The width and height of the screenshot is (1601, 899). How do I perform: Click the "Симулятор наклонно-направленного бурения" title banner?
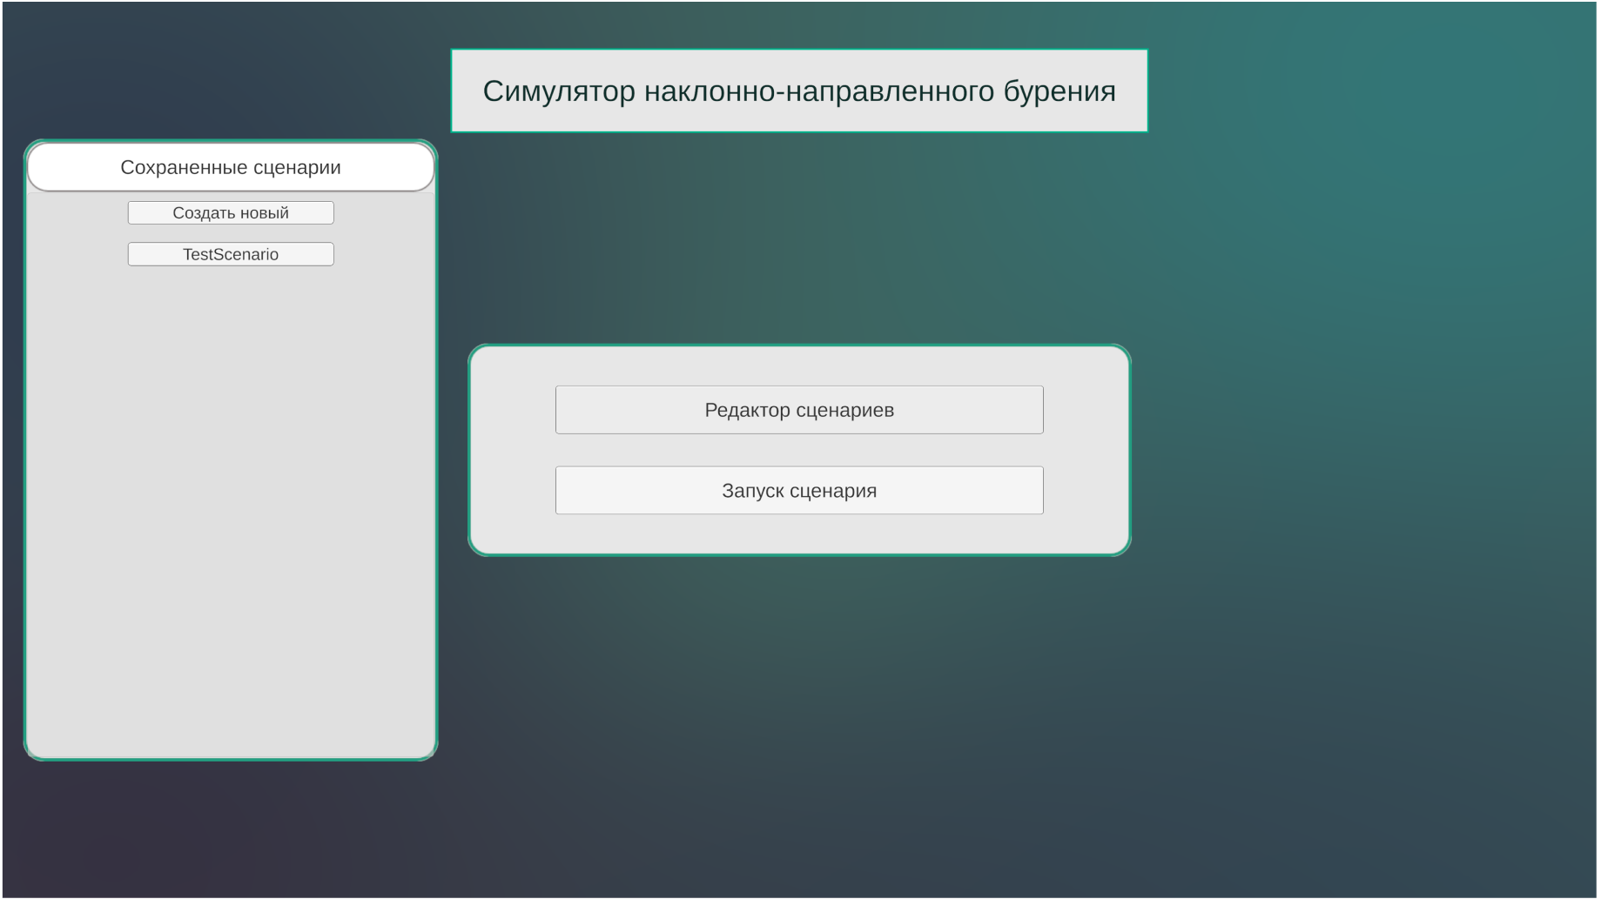(x=798, y=91)
